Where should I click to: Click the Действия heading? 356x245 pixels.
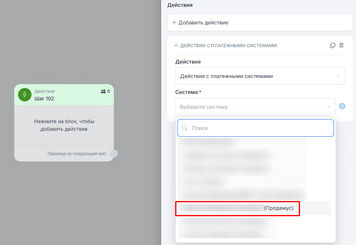click(x=180, y=5)
